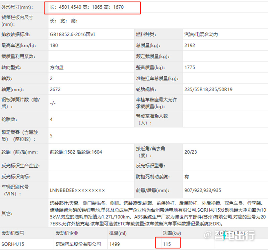Click the dimensions value 长:4501,4540 宽:1865 高:1670
Screen dimensions: 268x250
click(87, 7)
